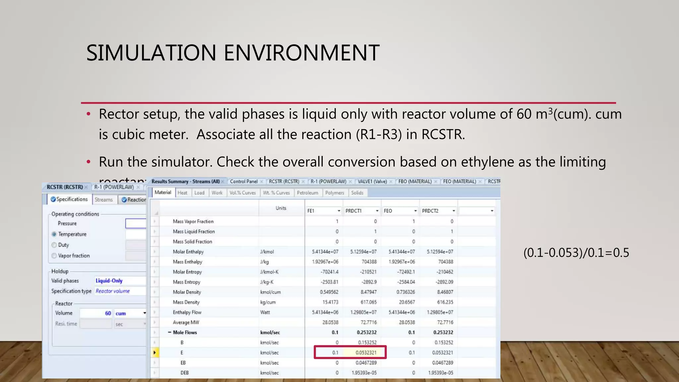This screenshot has height=382, width=679.
Task: Select the Temperature radio button
Action: coord(54,234)
